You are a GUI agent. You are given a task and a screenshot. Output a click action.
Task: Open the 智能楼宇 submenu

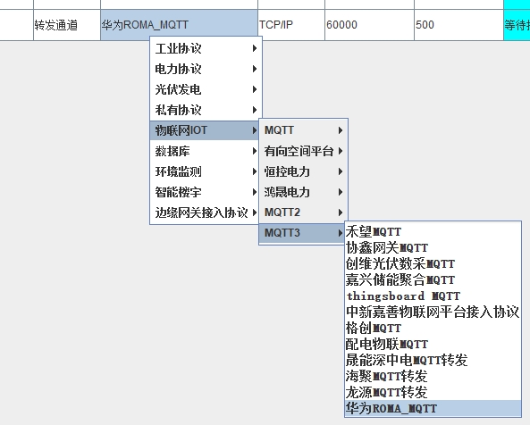tap(205, 192)
